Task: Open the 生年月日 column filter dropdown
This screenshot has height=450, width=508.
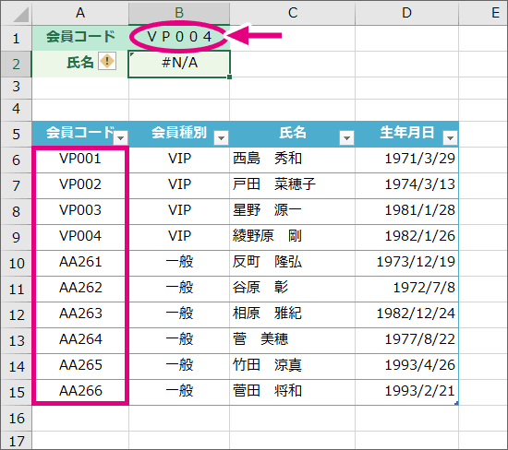Action: (450, 137)
